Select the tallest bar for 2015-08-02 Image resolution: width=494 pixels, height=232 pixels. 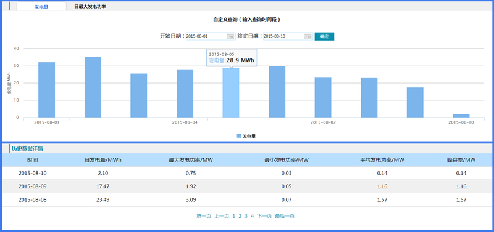pyautogui.click(x=93, y=87)
